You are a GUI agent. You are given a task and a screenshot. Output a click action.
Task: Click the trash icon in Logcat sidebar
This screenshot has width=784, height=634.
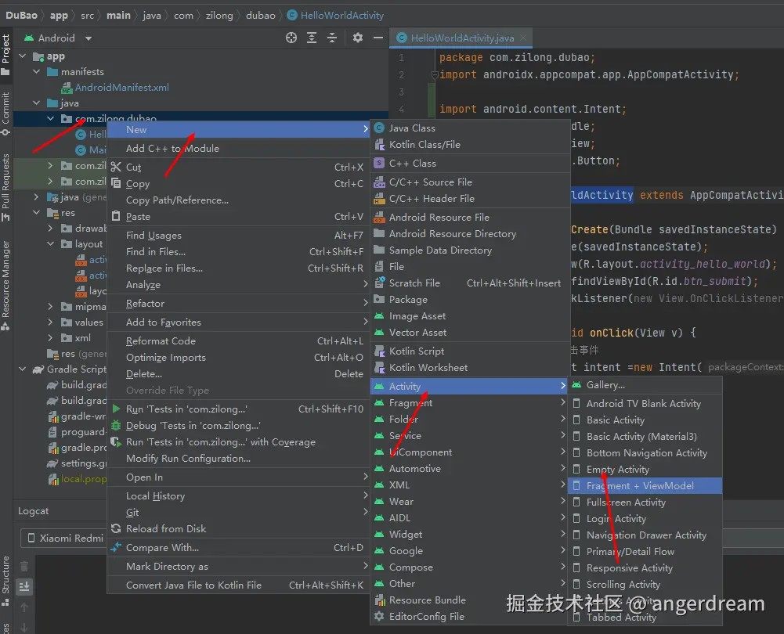click(x=24, y=566)
